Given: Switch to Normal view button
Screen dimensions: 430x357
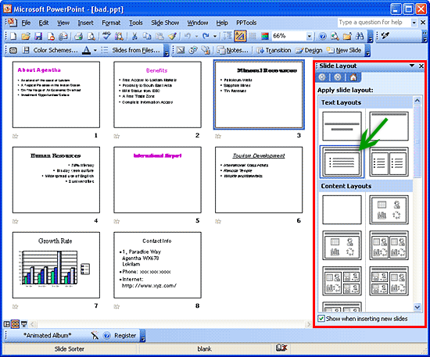Looking at the screenshot, I should pos(7,324).
